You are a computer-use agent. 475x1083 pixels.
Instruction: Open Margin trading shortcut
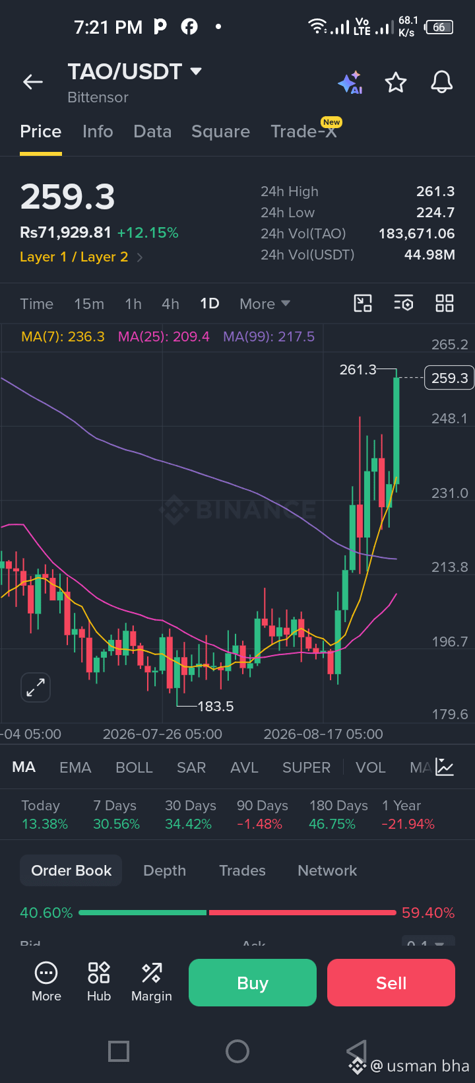click(x=152, y=982)
